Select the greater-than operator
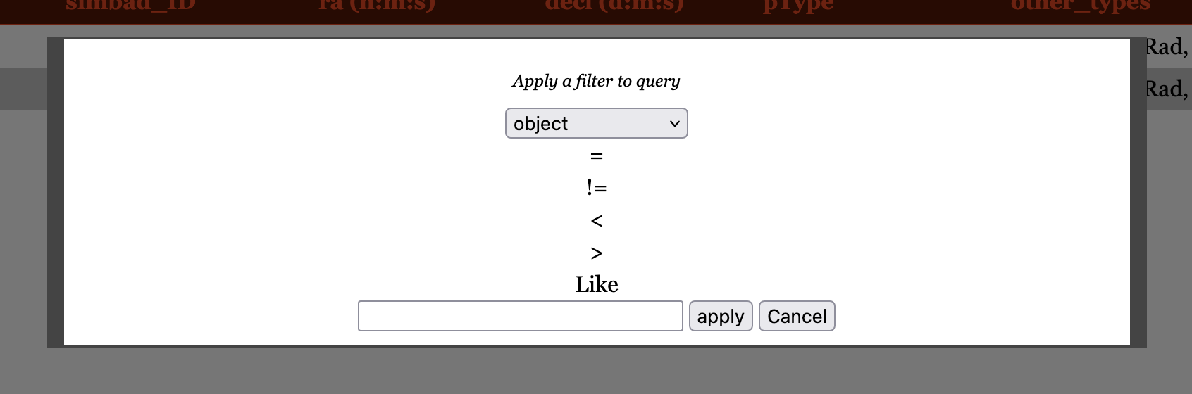 click(596, 253)
